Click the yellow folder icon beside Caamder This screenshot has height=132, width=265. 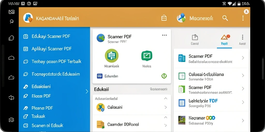(101, 125)
